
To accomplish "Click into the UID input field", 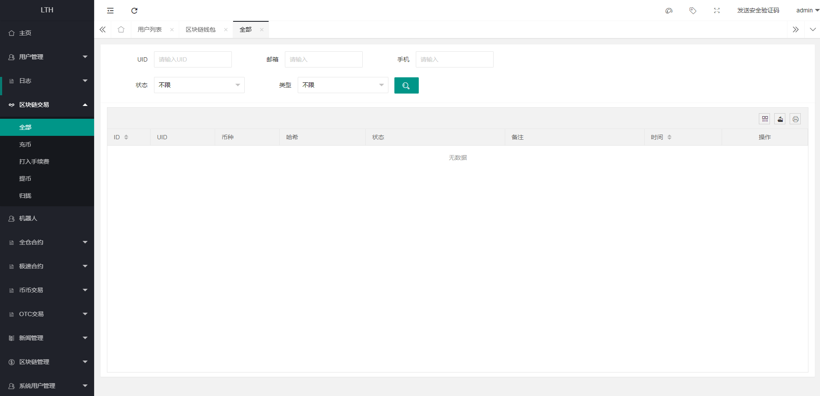I will tap(192, 59).
